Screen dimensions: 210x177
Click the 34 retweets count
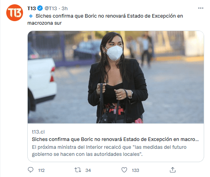click(x=88, y=170)
